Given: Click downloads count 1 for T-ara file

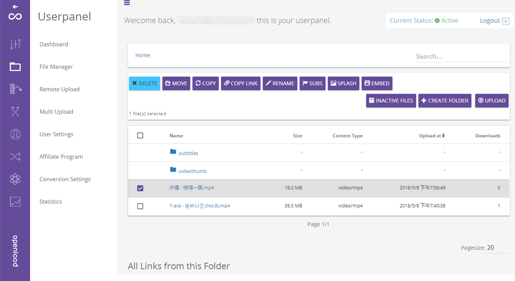Looking at the screenshot, I should point(499,206).
